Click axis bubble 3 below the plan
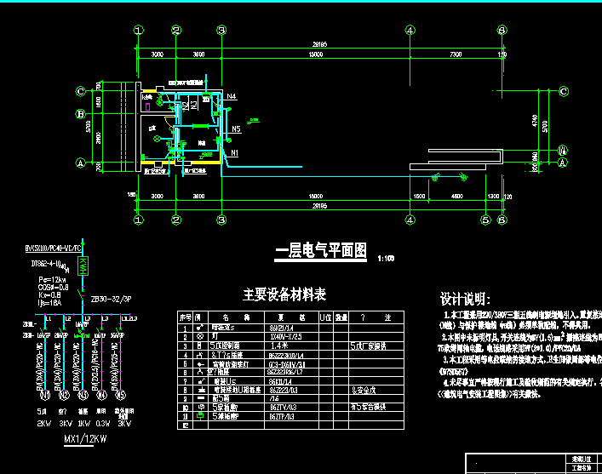 click(221, 220)
